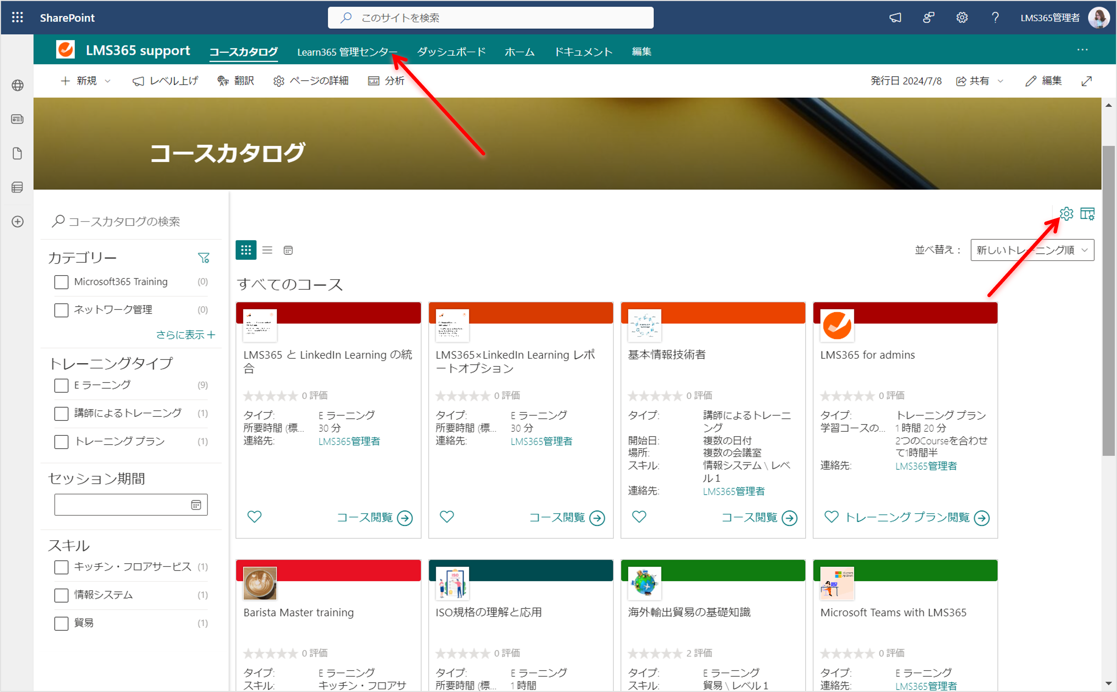
Task: Focus the コースカタログの検索 field
Action: point(131,222)
